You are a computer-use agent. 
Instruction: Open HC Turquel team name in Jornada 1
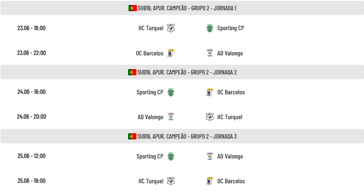(151, 28)
